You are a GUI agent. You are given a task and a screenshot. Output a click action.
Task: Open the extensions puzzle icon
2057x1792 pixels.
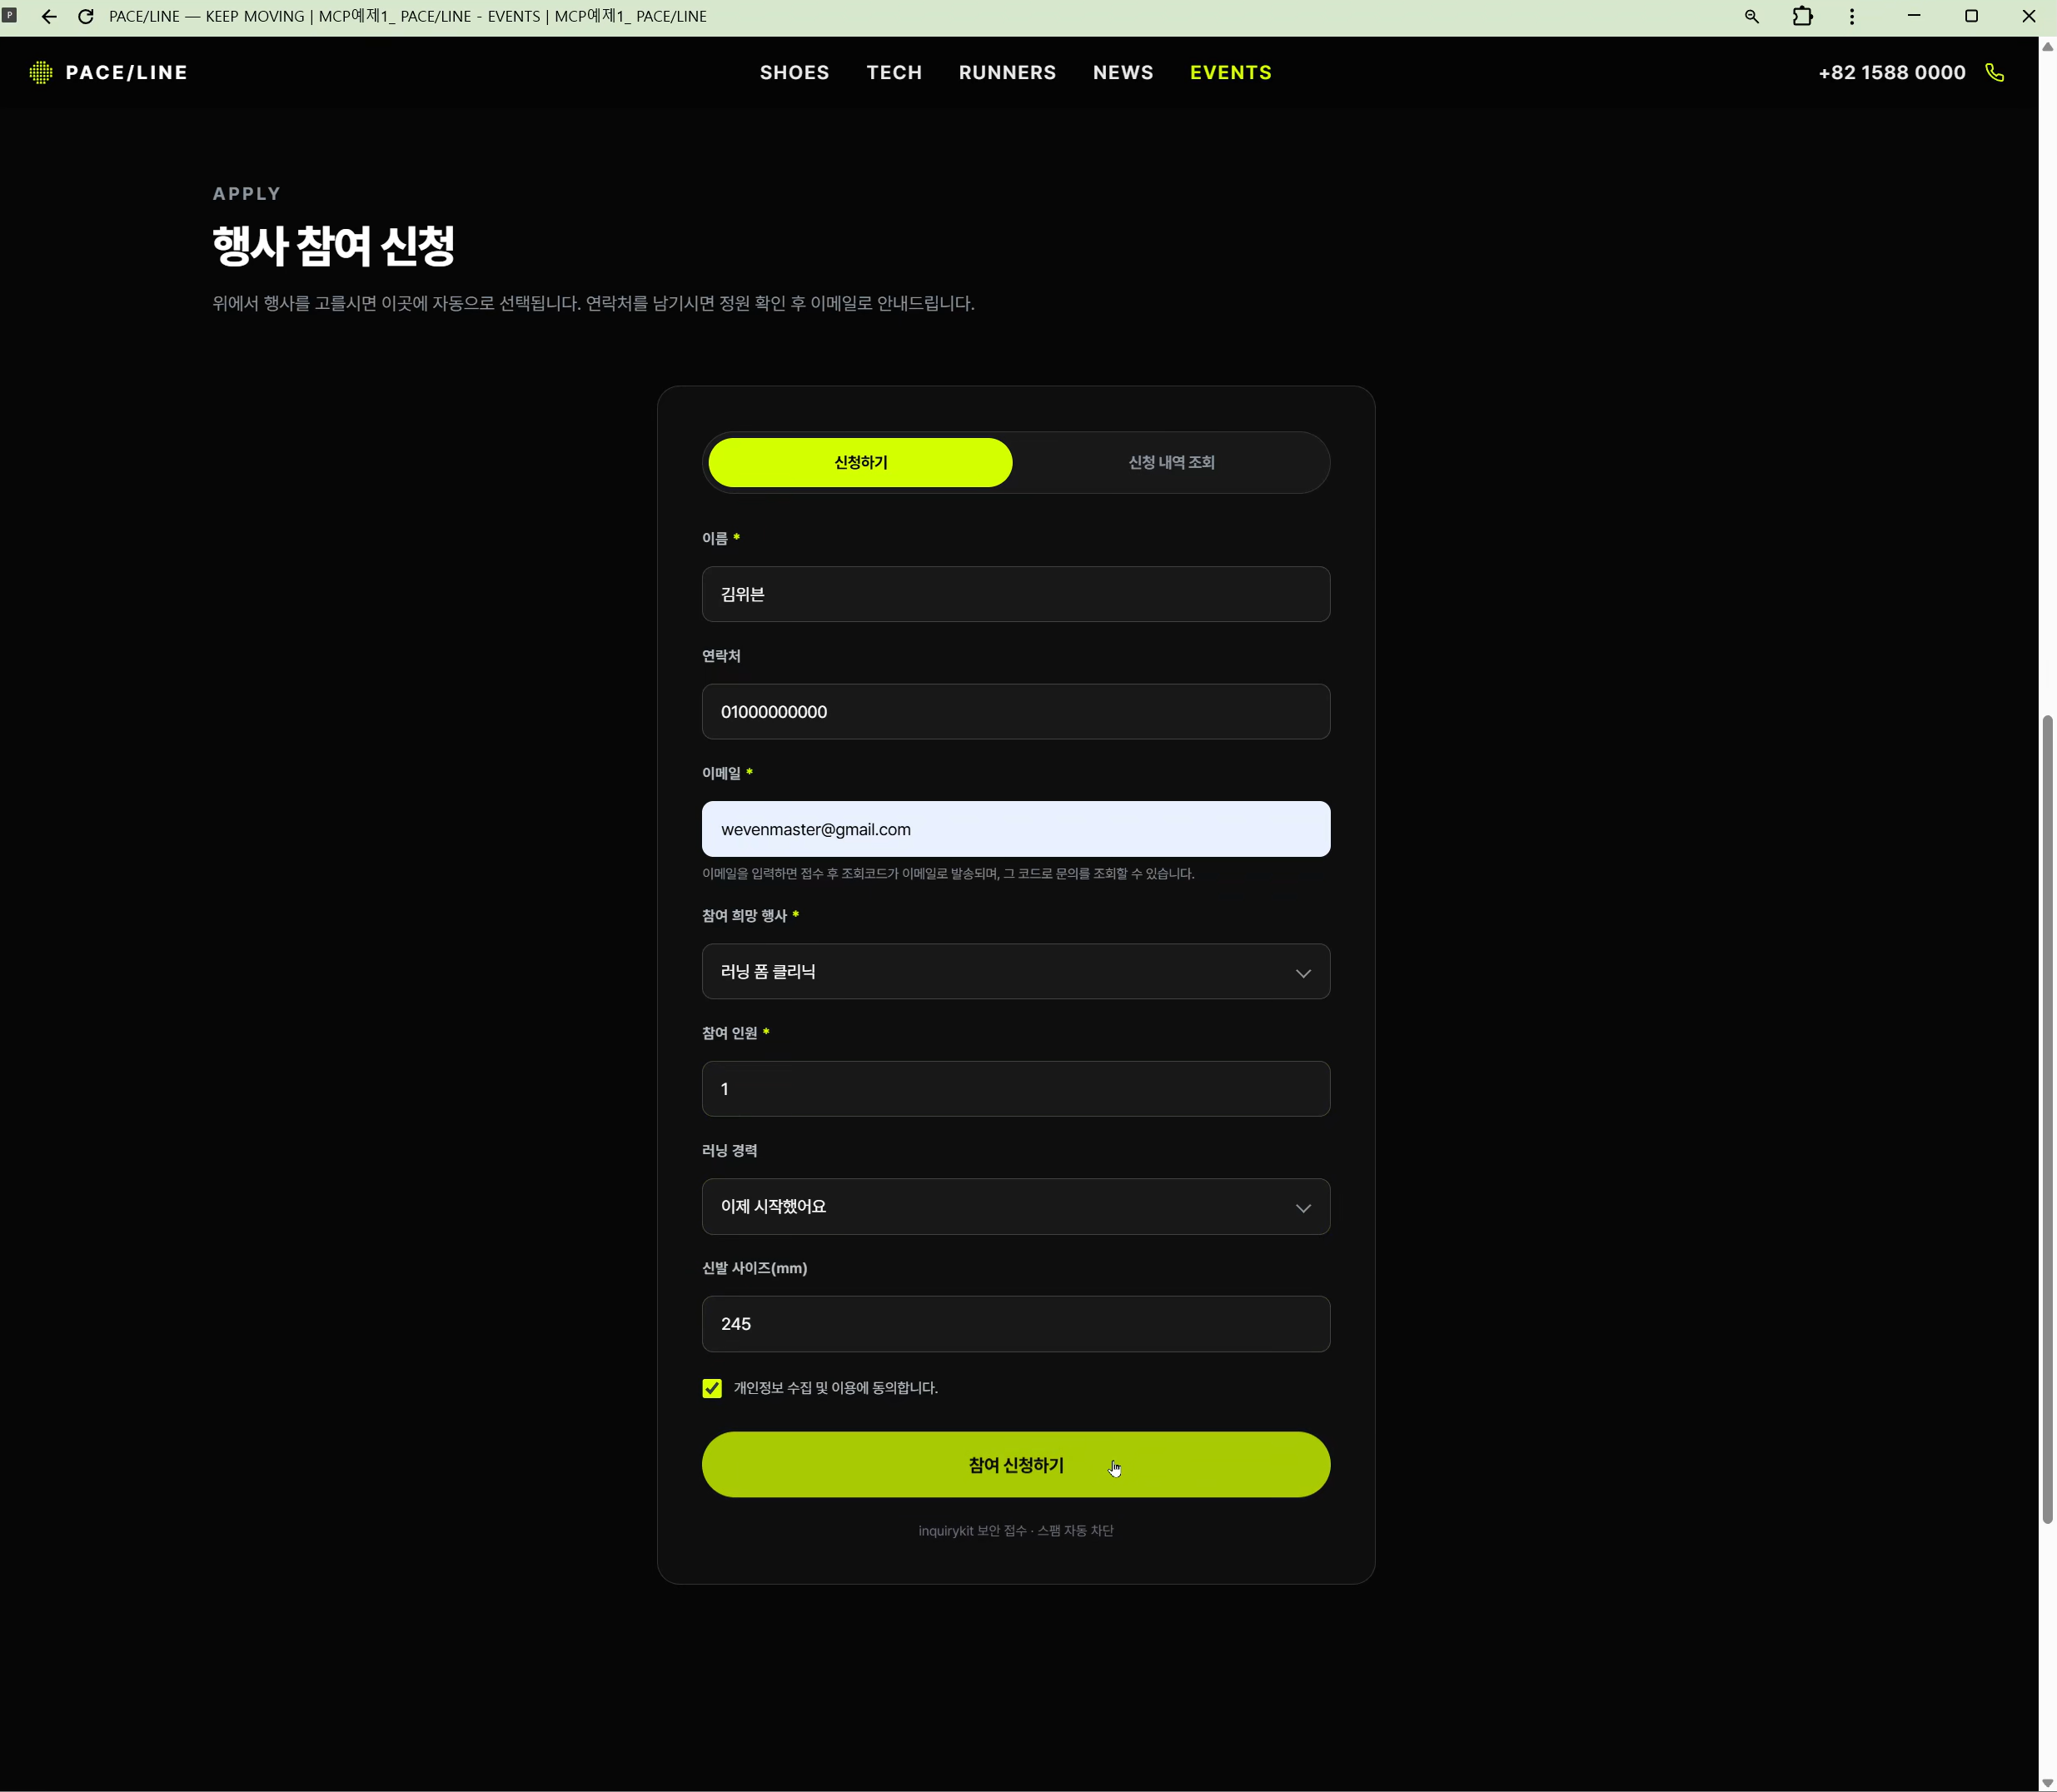click(x=1803, y=17)
